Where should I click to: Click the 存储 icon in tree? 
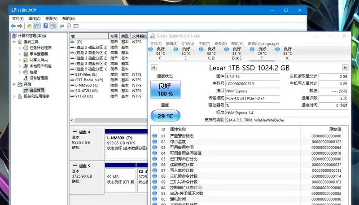coord(20,84)
